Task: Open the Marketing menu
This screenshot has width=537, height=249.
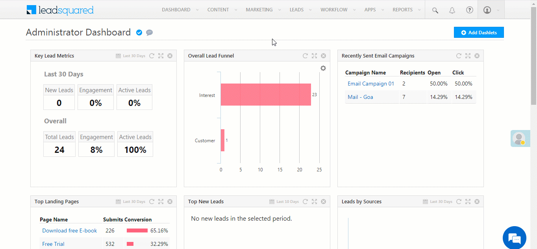Action: (x=263, y=10)
